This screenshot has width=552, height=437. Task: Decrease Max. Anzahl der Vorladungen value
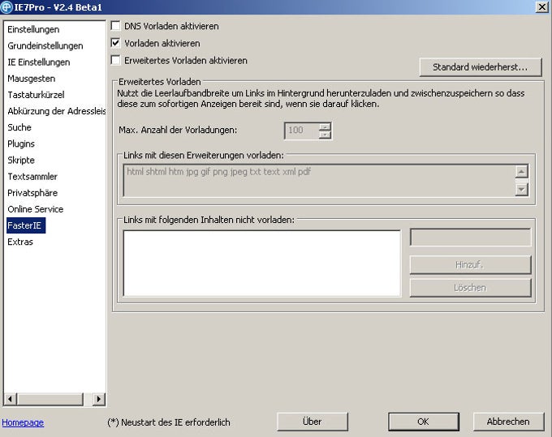325,135
